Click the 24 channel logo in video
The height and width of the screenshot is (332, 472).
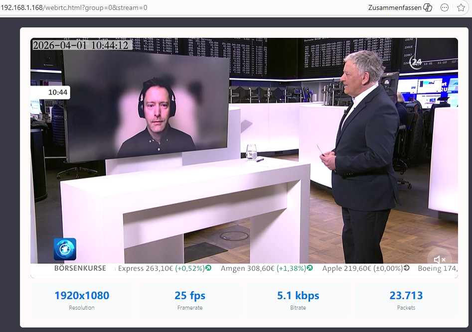click(x=416, y=62)
